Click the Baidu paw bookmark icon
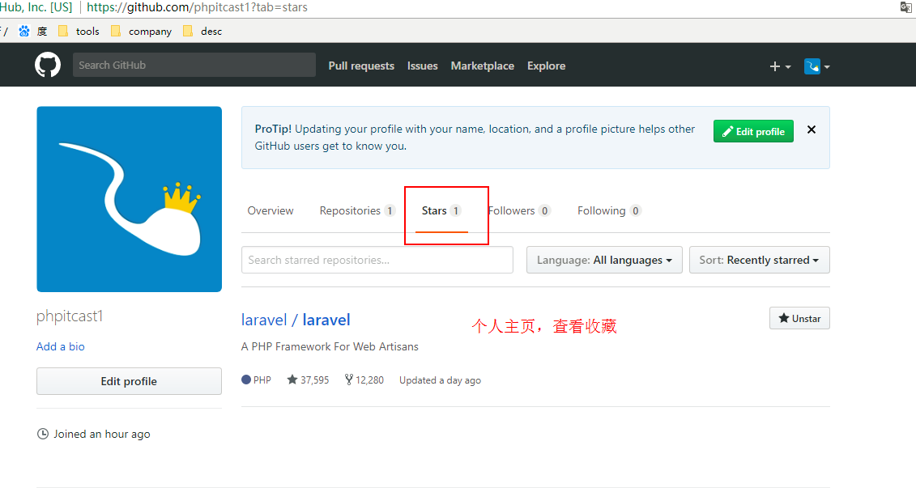The image size is (916, 492). coord(24,32)
